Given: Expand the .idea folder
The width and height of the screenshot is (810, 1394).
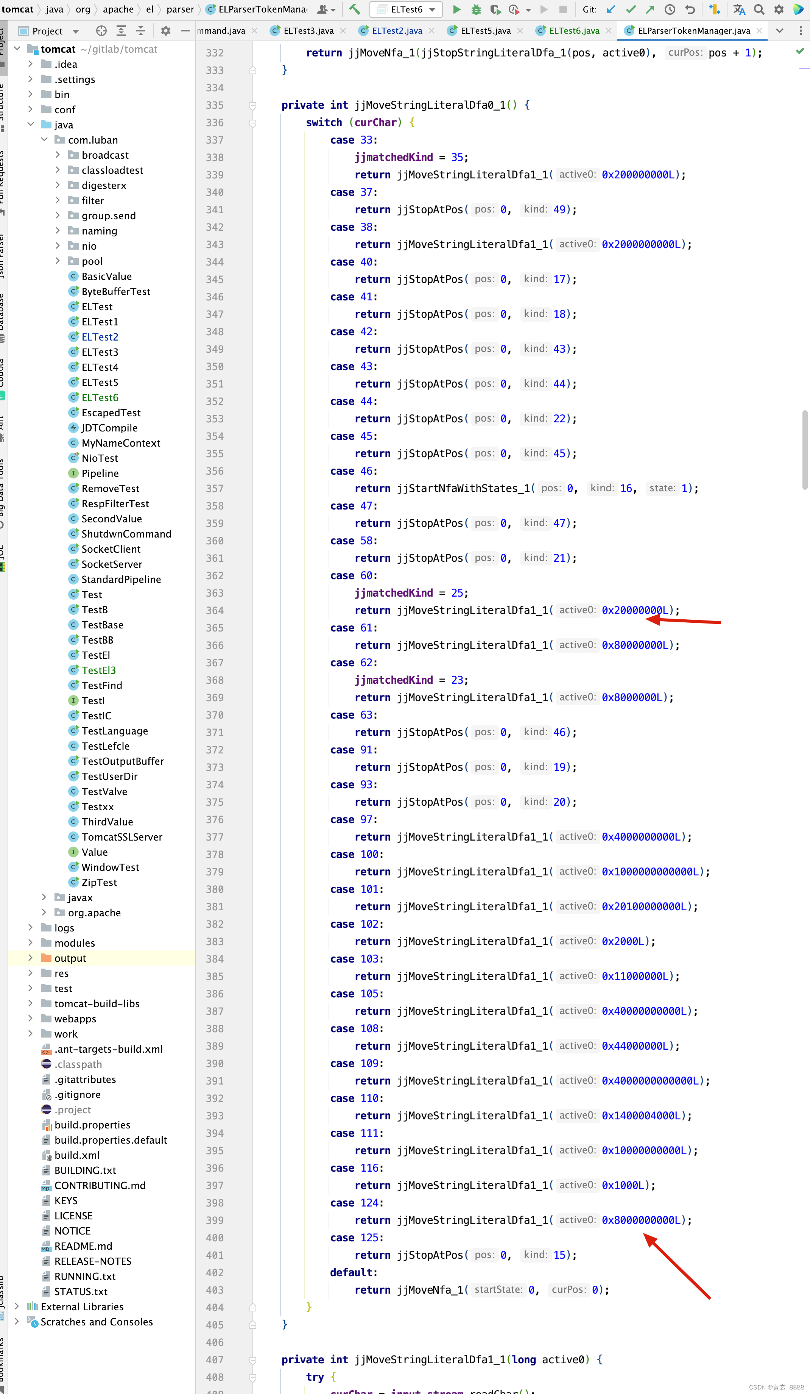Looking at the screenshot, I should pyautogui.click(x=30, y=64).
